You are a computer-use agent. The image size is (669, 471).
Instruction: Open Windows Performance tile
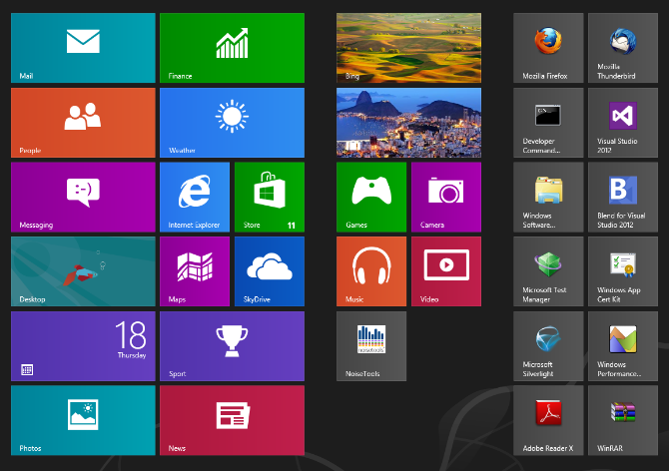623,346
